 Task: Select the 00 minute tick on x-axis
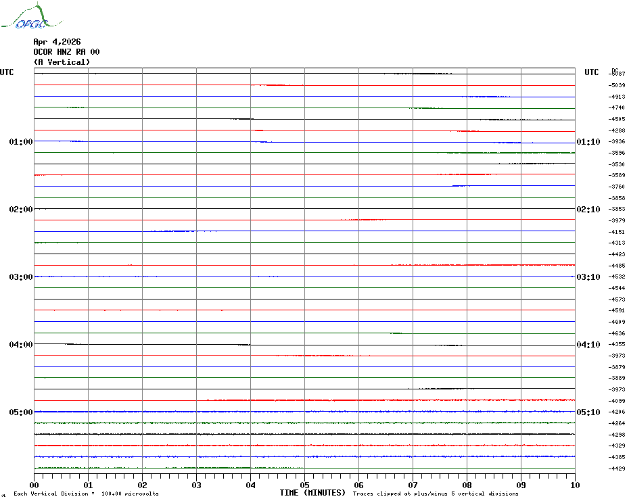click(34, 485)
